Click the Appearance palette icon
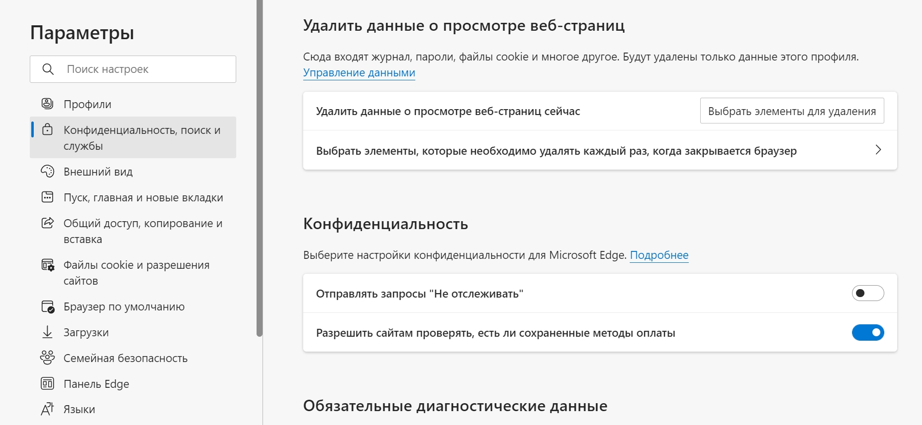The height and width of the screenshot is (425, 922). pos(47,171)
